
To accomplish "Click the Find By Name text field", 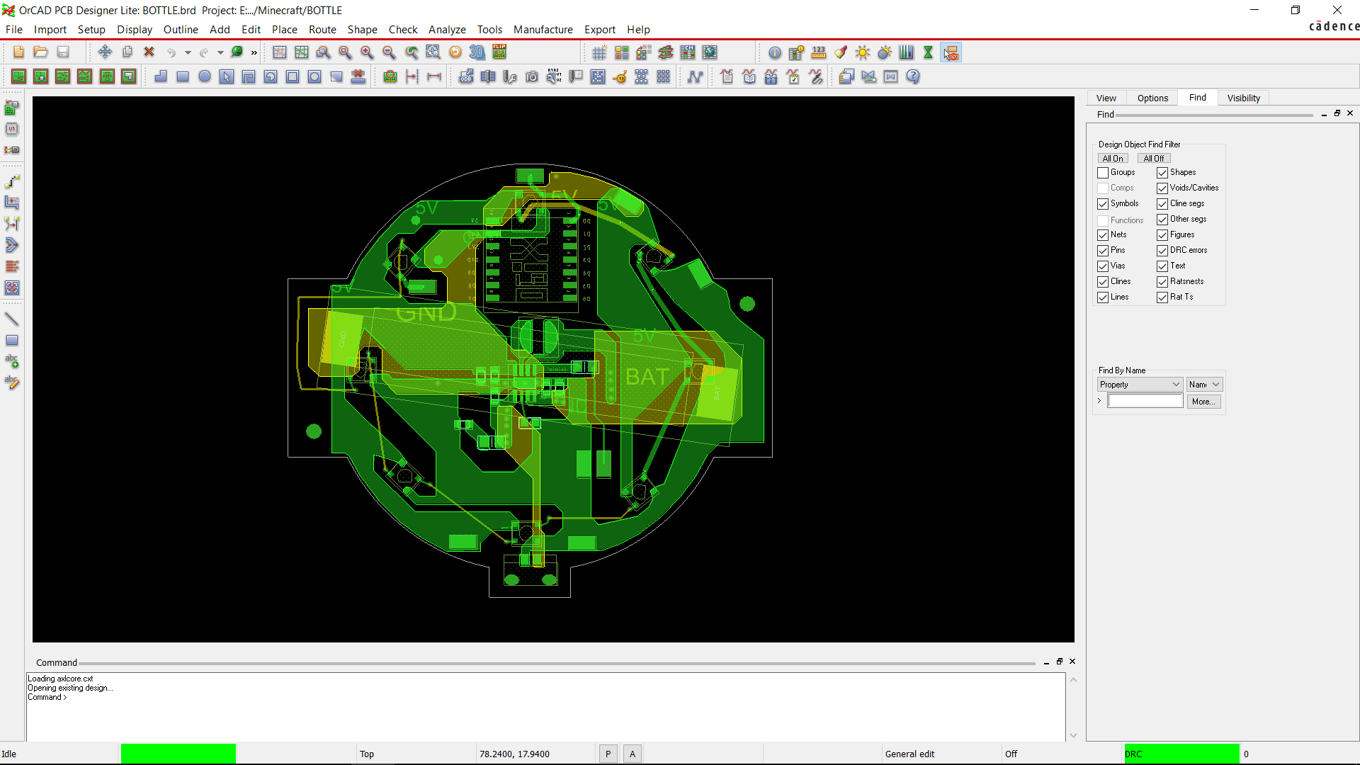I will [1145, 402].
